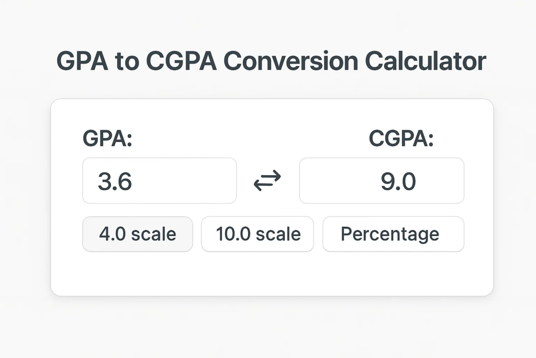This screenshot has width=536, height=358.
Task: Click the word 'Calculator' in the title
Action: [426, 61]
